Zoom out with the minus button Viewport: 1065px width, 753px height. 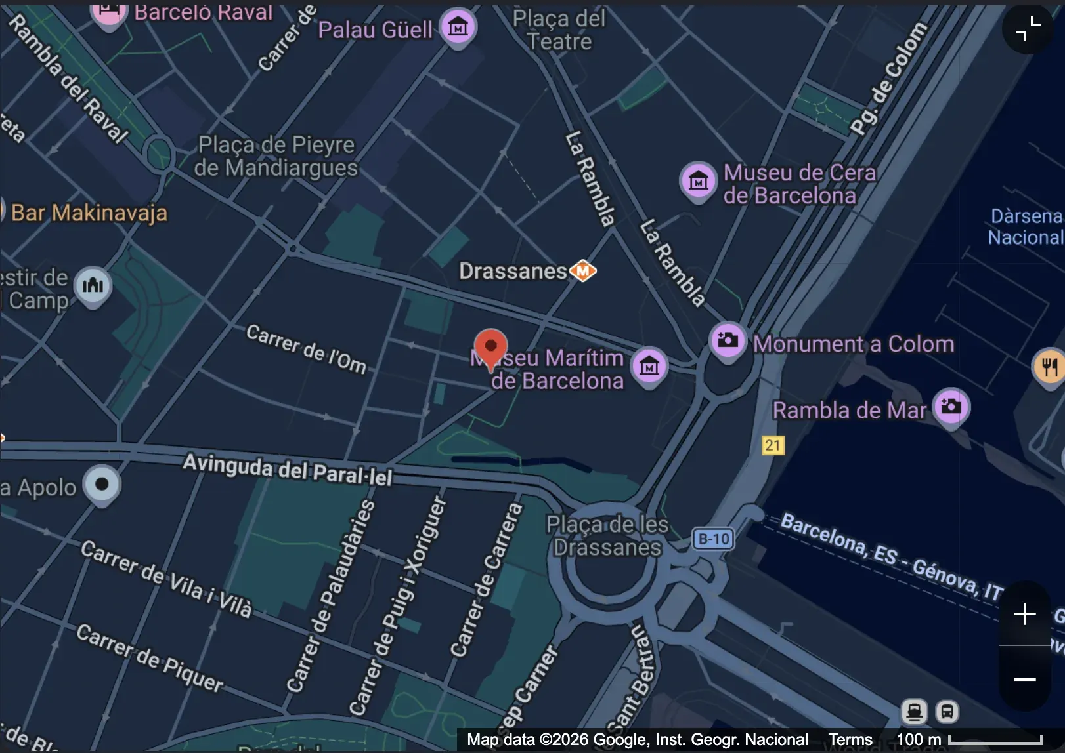point(1025,680)
